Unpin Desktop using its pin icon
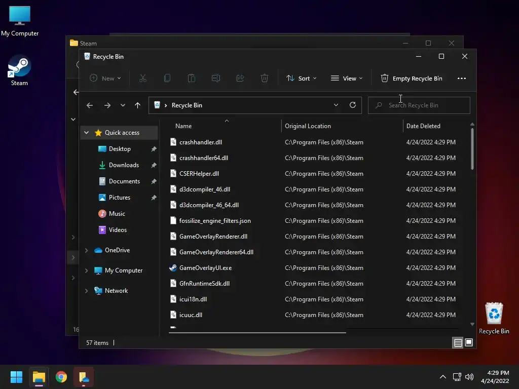Image resolution: width=519 pixels, height=389 pixels. [x=154, y=149]
